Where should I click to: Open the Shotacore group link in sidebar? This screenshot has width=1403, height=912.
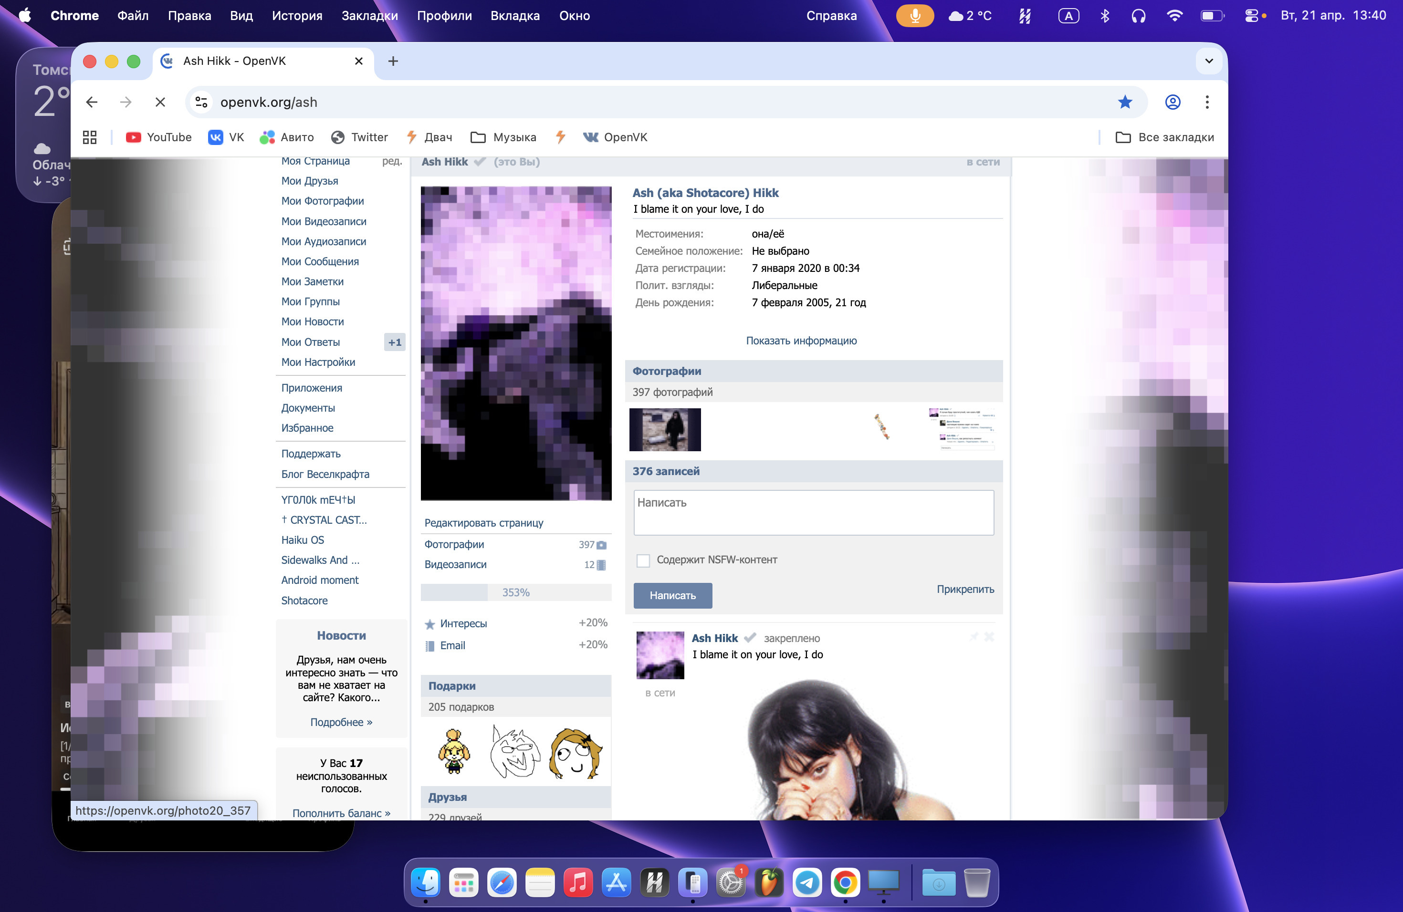click(304, 601)
